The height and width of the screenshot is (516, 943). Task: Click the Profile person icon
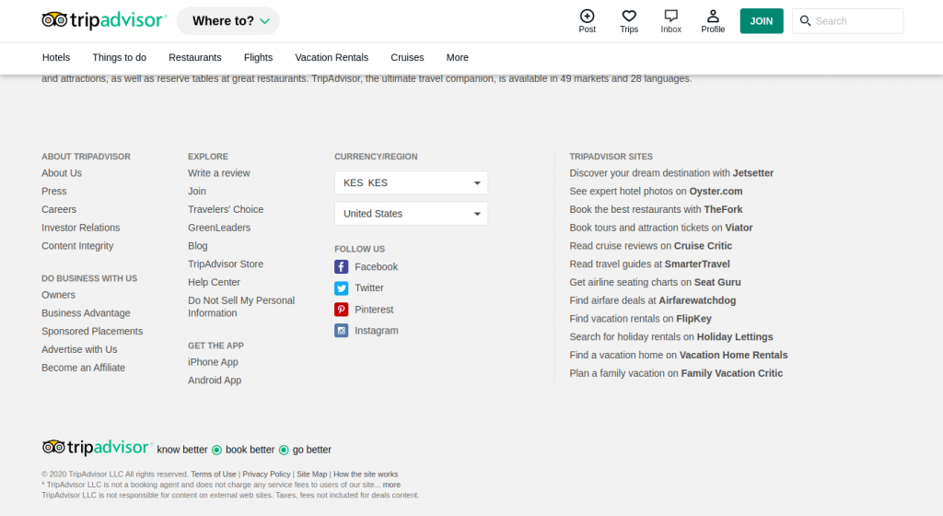click(x=713, y=16)
